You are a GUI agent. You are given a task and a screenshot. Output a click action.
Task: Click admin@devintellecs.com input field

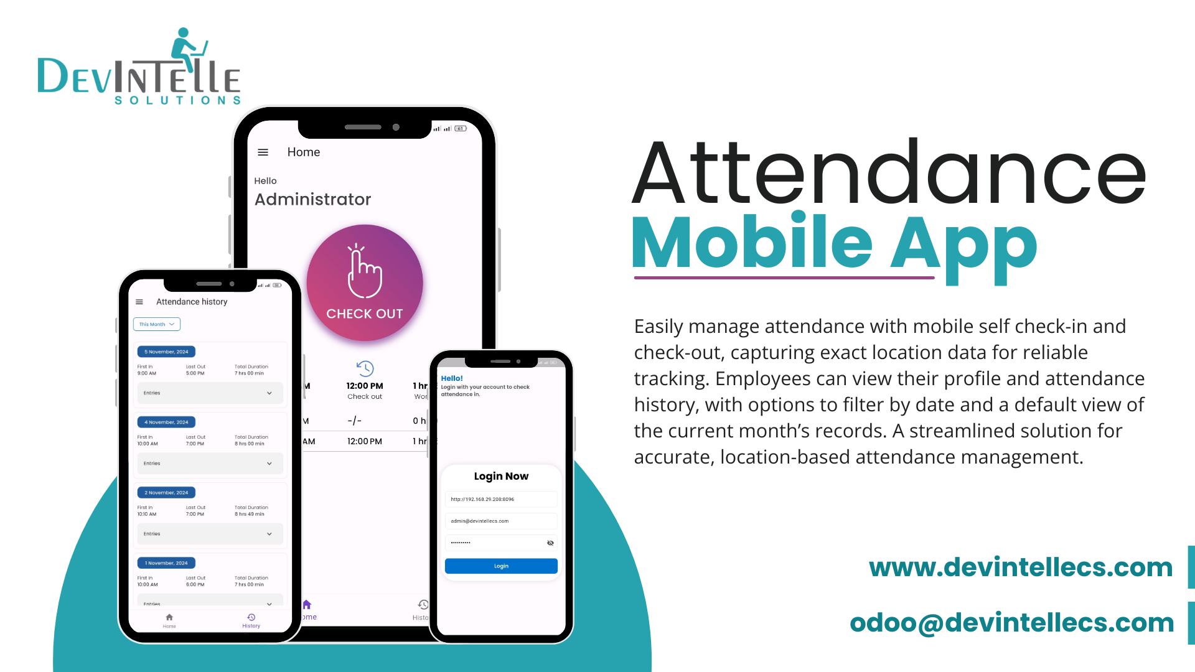pyautogui.click(x=500, y=521)
